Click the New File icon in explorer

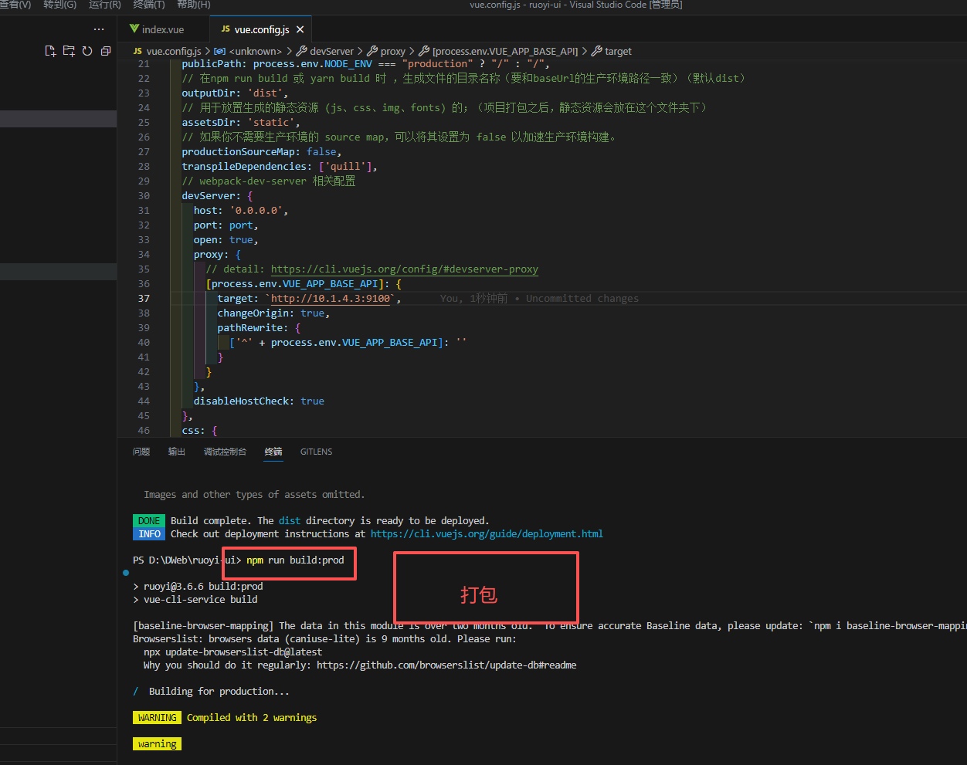(50, 51)
